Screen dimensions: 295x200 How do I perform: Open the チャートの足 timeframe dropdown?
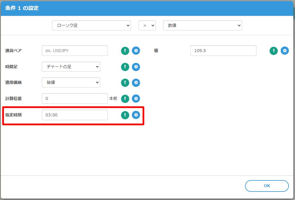[71, 67]
